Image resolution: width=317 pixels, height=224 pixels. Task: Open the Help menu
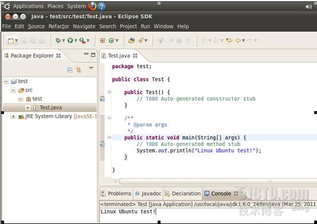coord(183,26)
